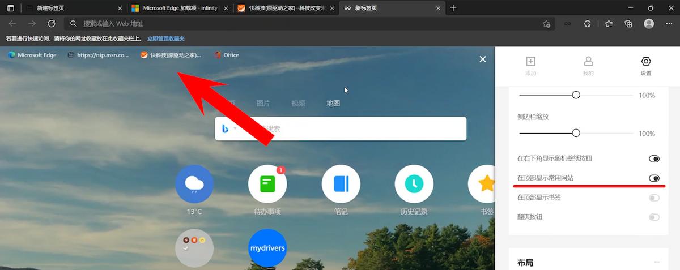Click the Bing logo in search box
The height and width of the screenshot is (270, 680).
click(x=225, y=128)
